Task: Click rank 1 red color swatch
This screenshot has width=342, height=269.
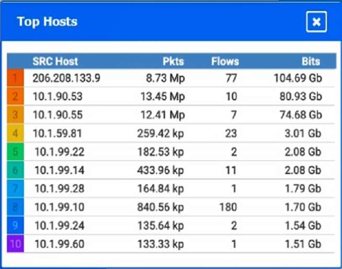Action: (x=16, y=78)
